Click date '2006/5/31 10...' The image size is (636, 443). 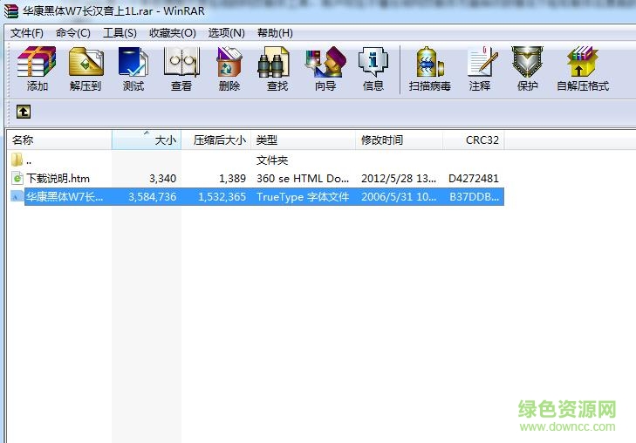399,197
